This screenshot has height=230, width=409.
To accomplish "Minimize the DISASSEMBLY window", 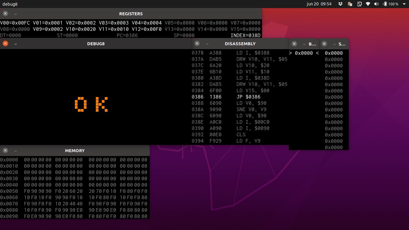I will (x=207, y=43).
